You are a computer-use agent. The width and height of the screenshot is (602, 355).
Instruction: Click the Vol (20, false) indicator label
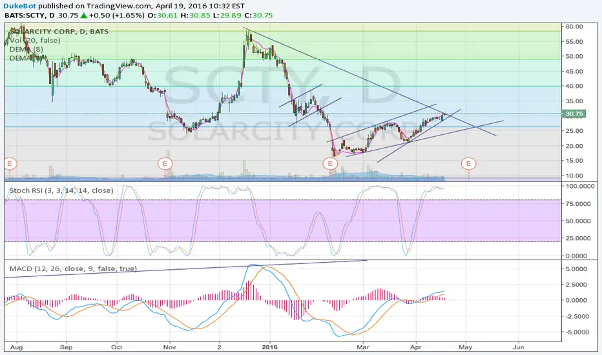click(35, 40)
